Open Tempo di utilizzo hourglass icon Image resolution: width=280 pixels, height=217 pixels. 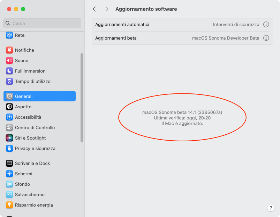point(9,81)
